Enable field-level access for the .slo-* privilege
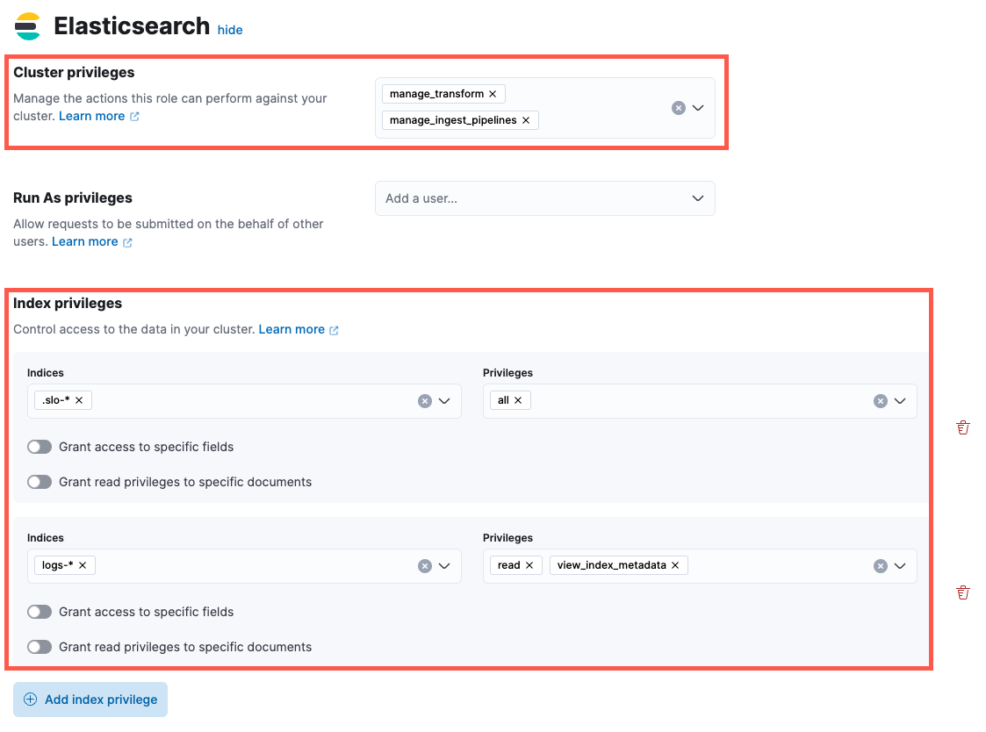The width and height of the screenshot is (986, 732). click(x=40, y=447)
